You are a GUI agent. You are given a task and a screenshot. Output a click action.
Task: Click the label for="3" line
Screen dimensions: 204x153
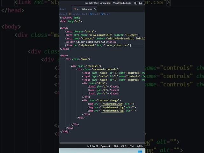103,93
